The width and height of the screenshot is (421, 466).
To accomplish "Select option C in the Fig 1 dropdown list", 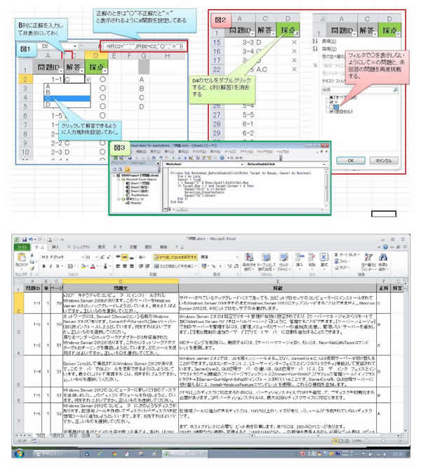I will click(x=67, y=98).
